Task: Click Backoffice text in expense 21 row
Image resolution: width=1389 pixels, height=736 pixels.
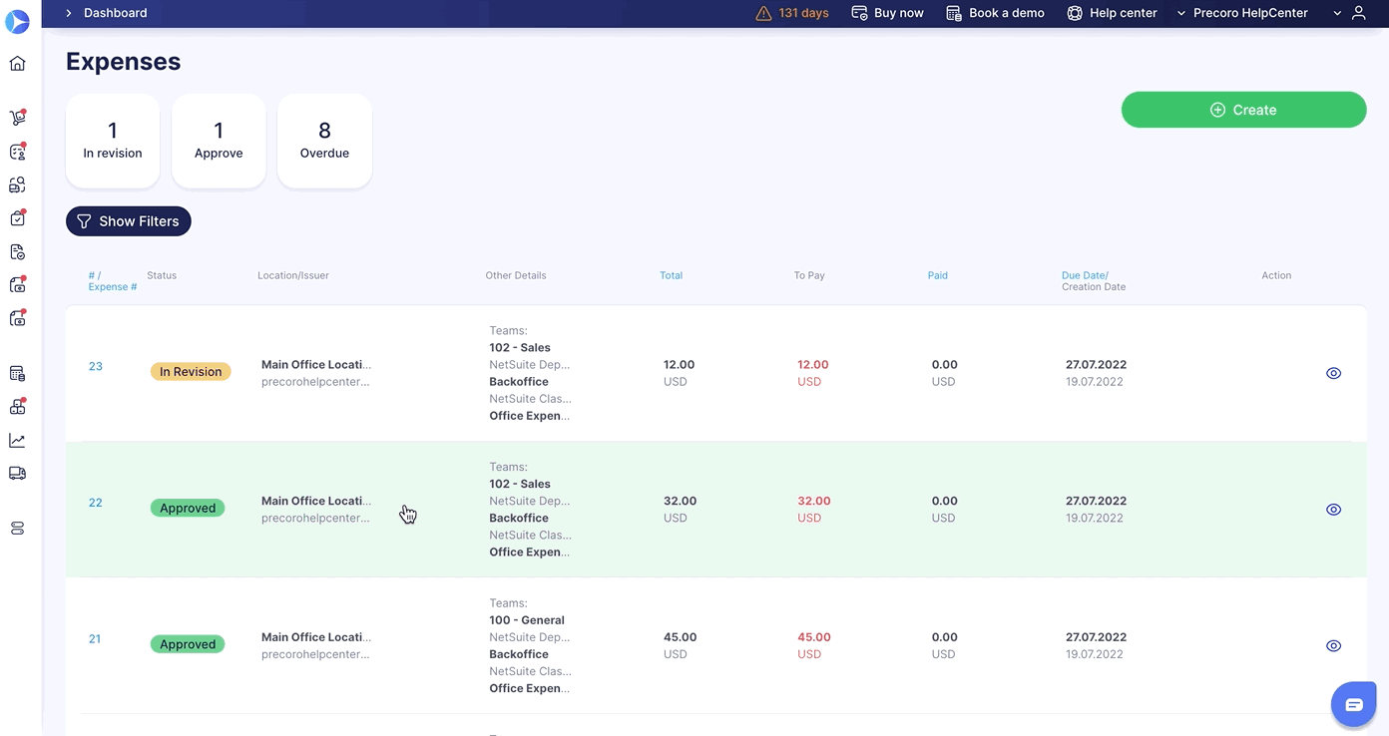Action: 519,655
